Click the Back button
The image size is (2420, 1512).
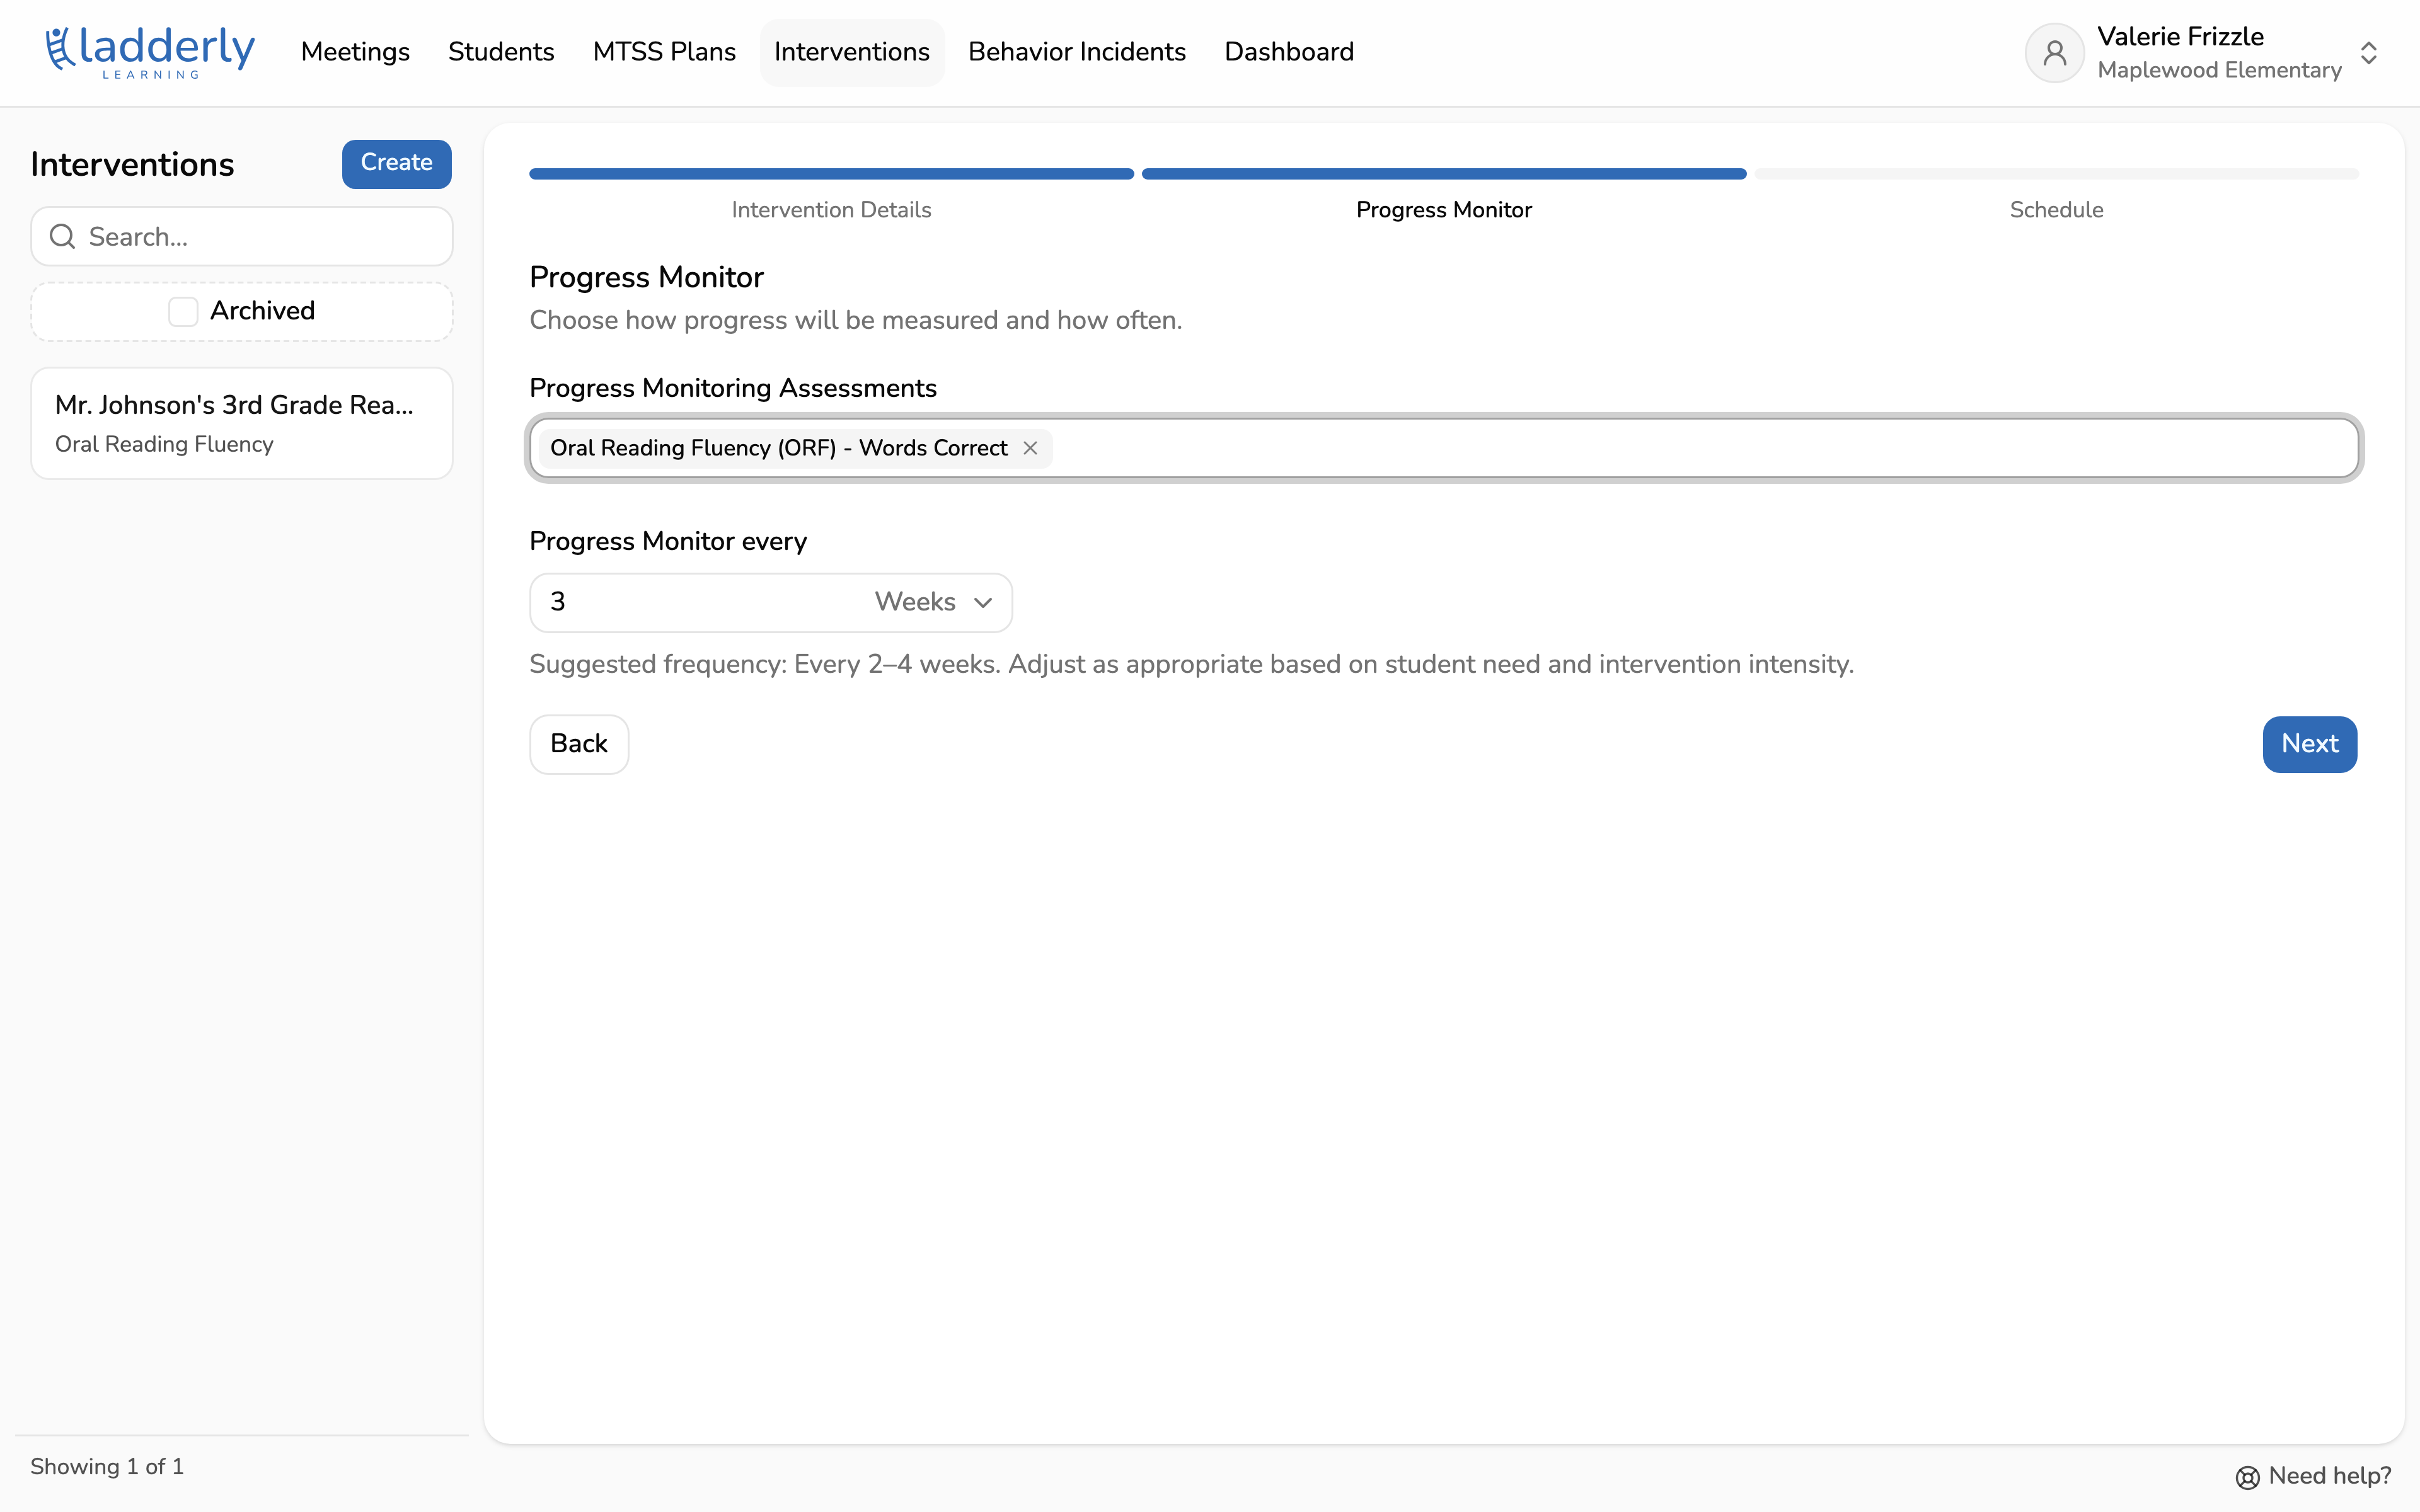[x=579, y=744]
